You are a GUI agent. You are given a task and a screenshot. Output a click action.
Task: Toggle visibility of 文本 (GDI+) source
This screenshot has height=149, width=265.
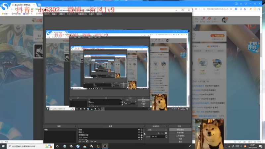(x=139, y=137)
